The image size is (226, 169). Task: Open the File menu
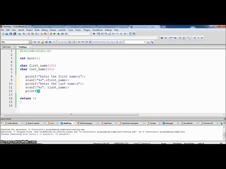coord(2,30)
